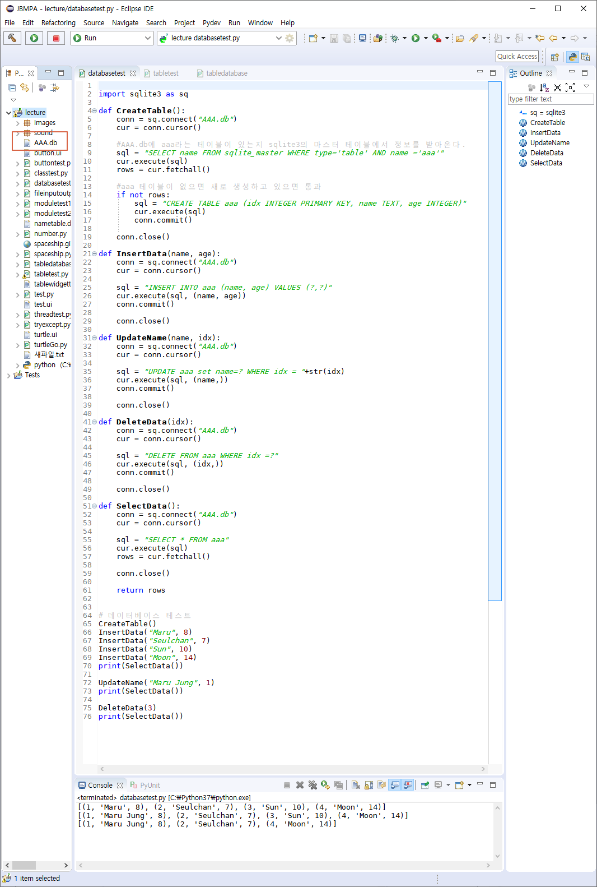Click the Save (floppy disk) icon
597x887 pixels.
click(334, 38)
